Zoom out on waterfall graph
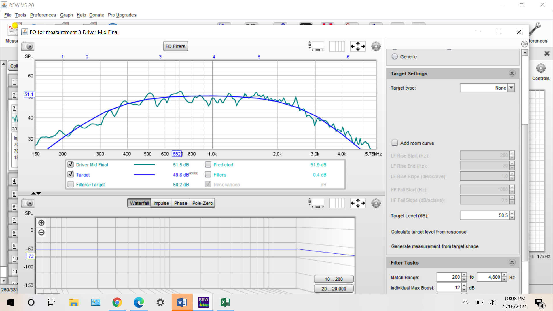 click(41, 232)
